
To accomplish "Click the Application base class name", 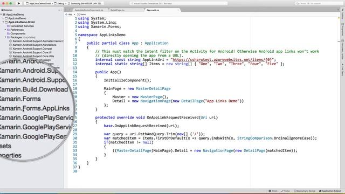I will (156, 43).
